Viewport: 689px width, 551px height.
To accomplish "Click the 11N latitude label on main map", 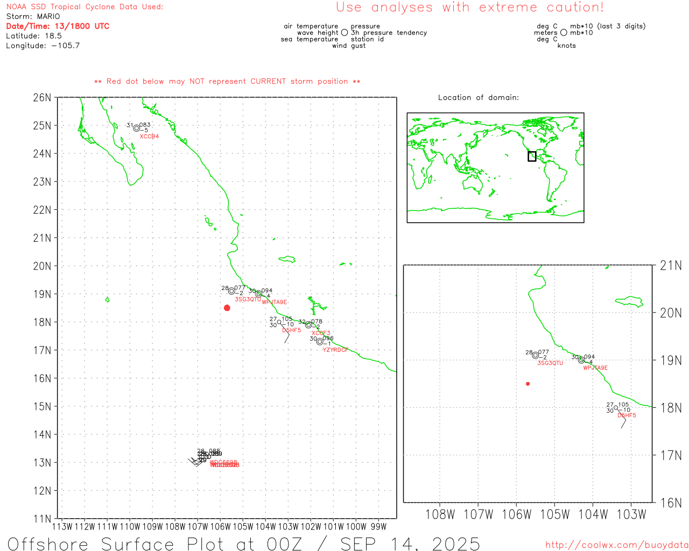I will pyautogui.click(x=42, y=519).
